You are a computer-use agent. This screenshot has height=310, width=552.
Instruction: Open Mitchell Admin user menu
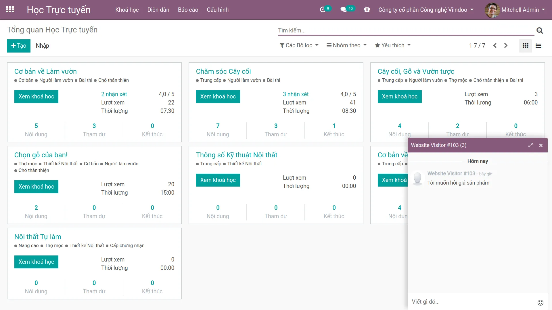523,10
